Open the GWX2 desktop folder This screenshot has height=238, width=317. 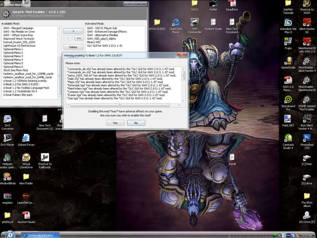[x=194, y=6]
